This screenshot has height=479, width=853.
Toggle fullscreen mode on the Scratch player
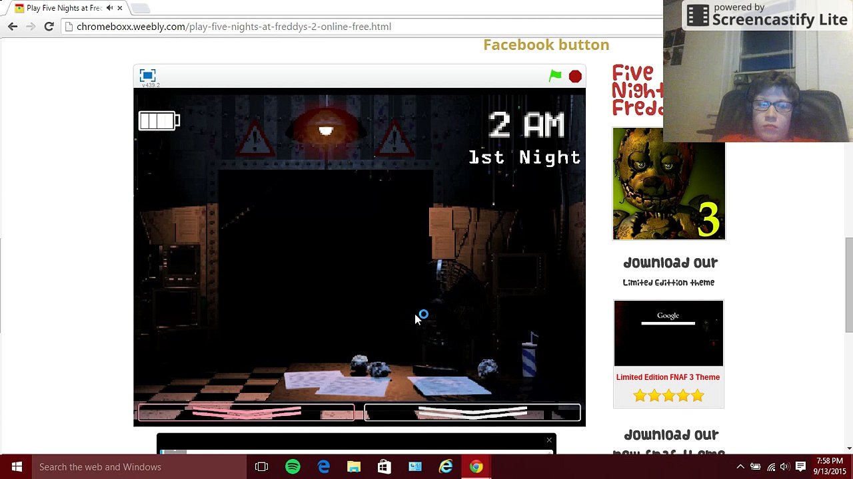point(147,75)
